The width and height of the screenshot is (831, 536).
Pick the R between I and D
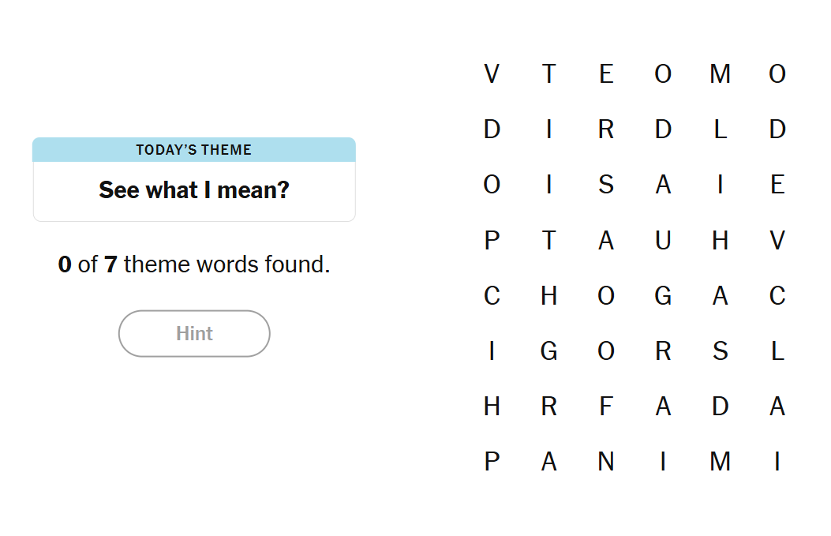click(605, 129)
